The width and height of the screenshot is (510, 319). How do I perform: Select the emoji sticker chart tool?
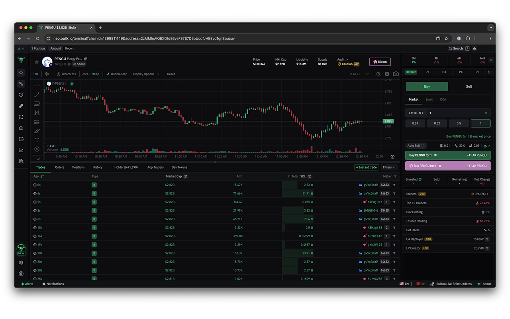(x=37, y=149)
